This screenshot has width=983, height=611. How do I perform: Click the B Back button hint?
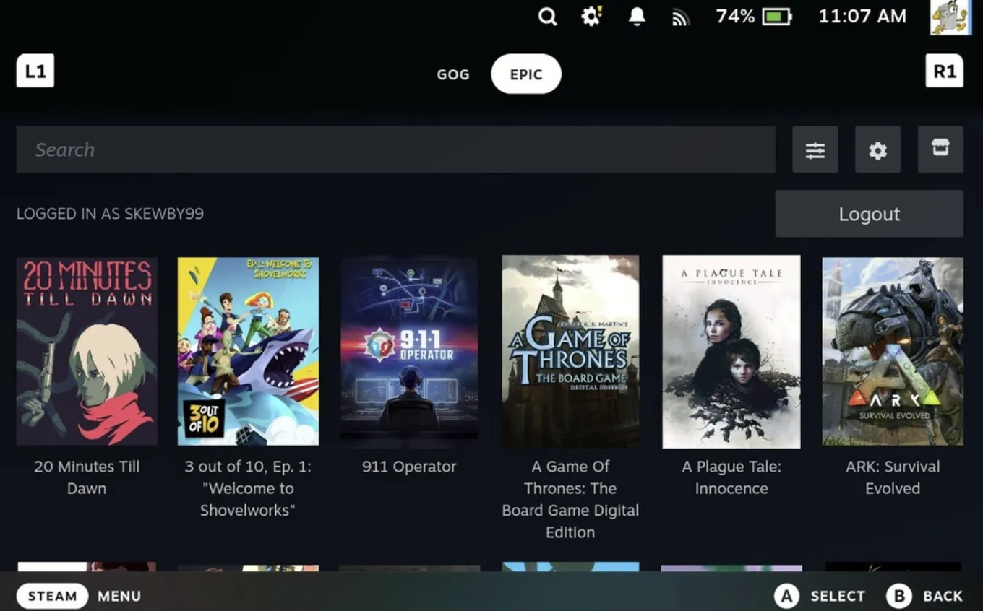click(924, 596)
